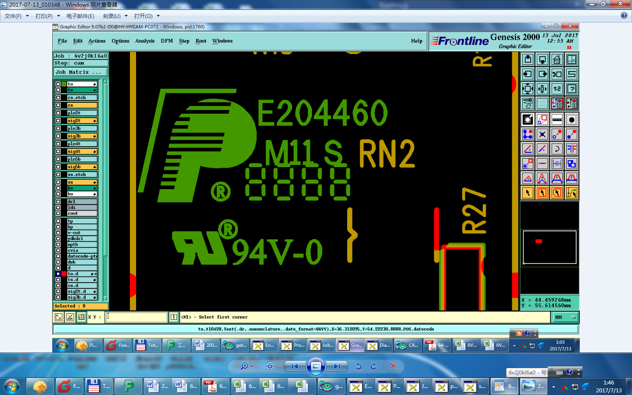Click layer list scroll down arrow

tap(105, 298)
